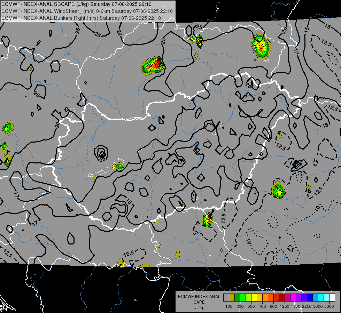The width and height of the screenshot is (341, 313).
Task: Click the legend value 500
Action: [251, 306]
